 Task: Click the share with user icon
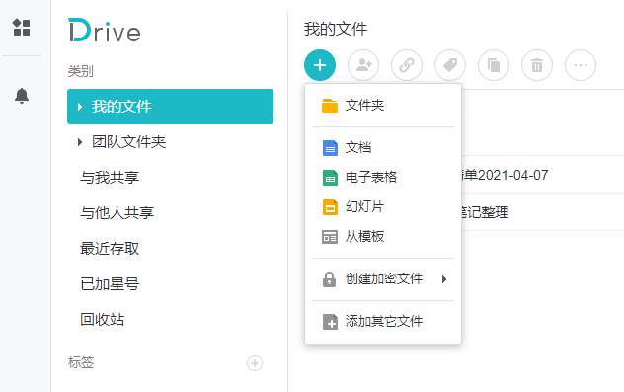point(363,65)
